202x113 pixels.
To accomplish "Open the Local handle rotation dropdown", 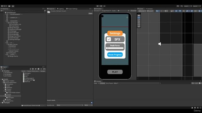I will point(150,11).
